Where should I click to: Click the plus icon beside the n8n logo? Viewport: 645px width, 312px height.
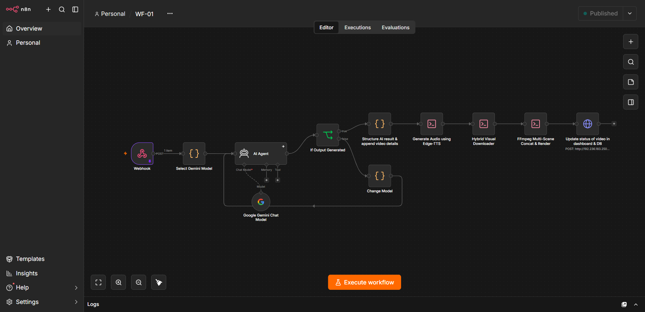point(48,9)
